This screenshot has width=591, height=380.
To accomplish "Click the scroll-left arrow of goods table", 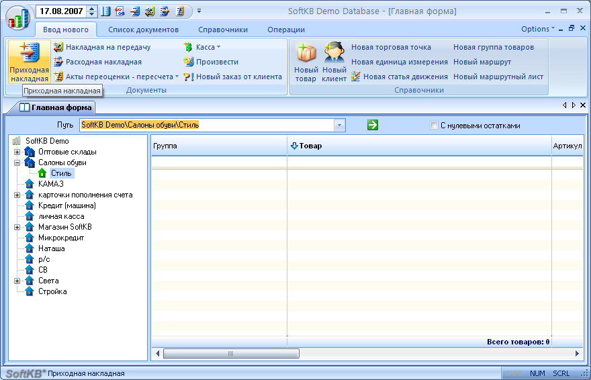I will click(157, 353).
